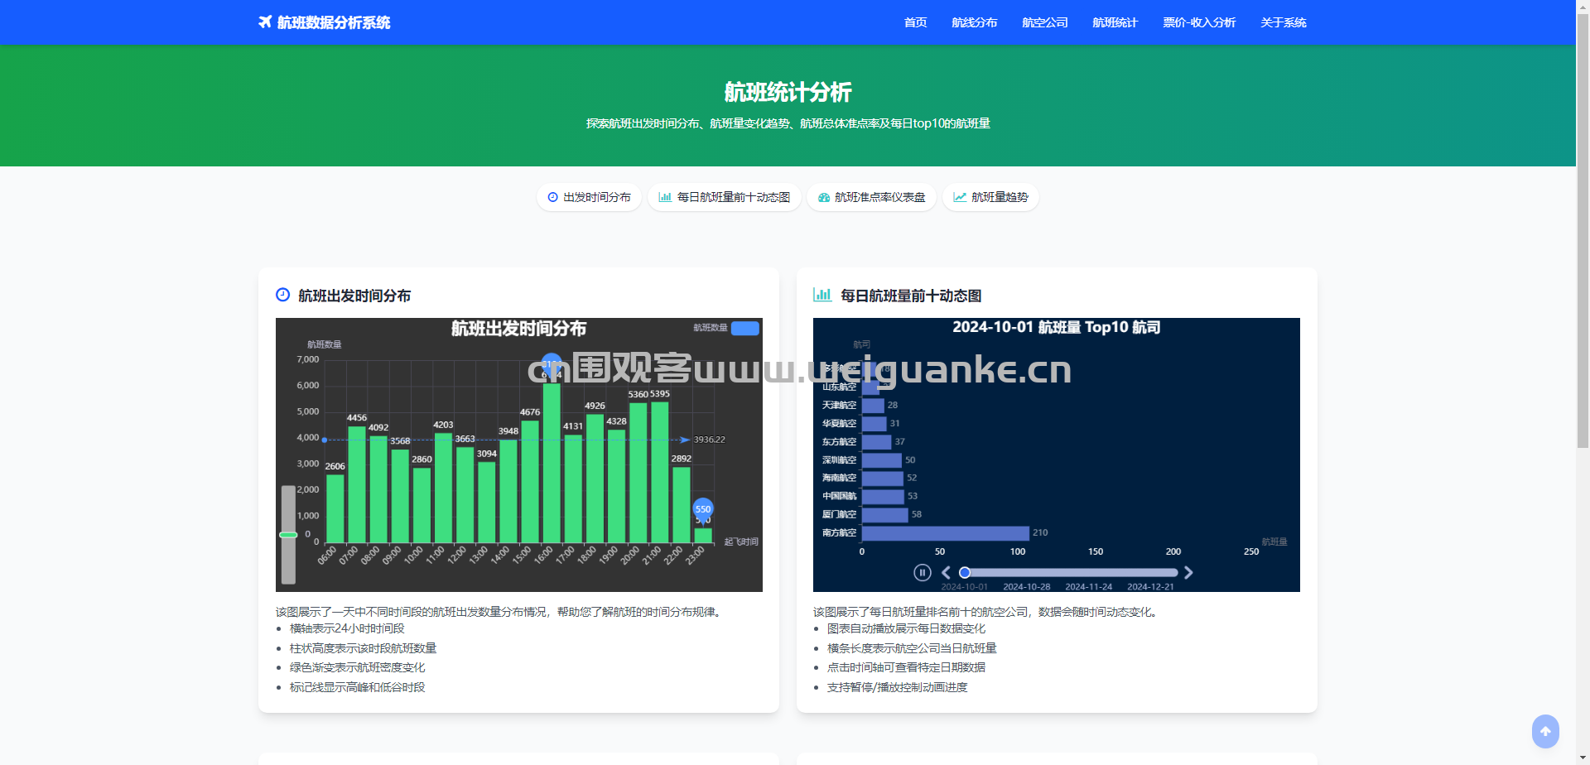Click the clock icon beside 航班出发时间分布 heading
Viewport: 1590px width, 765px height.
(282, 295)
